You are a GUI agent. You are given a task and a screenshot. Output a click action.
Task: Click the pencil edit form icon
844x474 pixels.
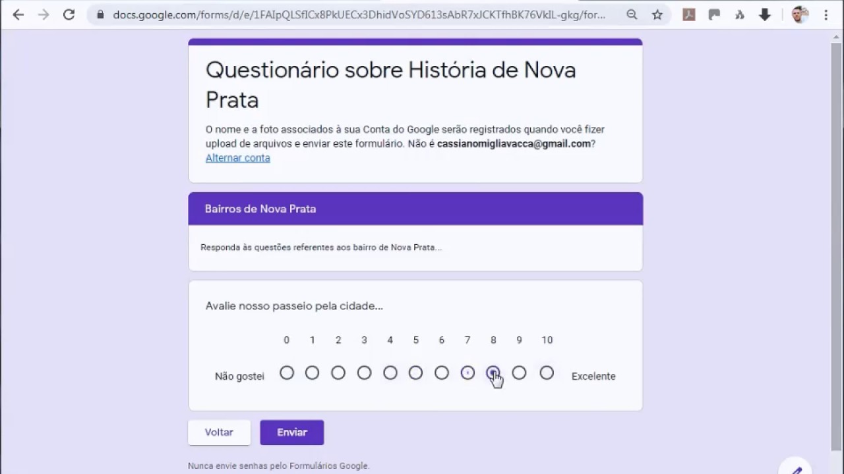click(797, 469)
